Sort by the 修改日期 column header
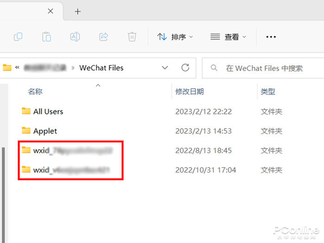The height and width of the screenshot is (243, 324). (x=189, y=92)
